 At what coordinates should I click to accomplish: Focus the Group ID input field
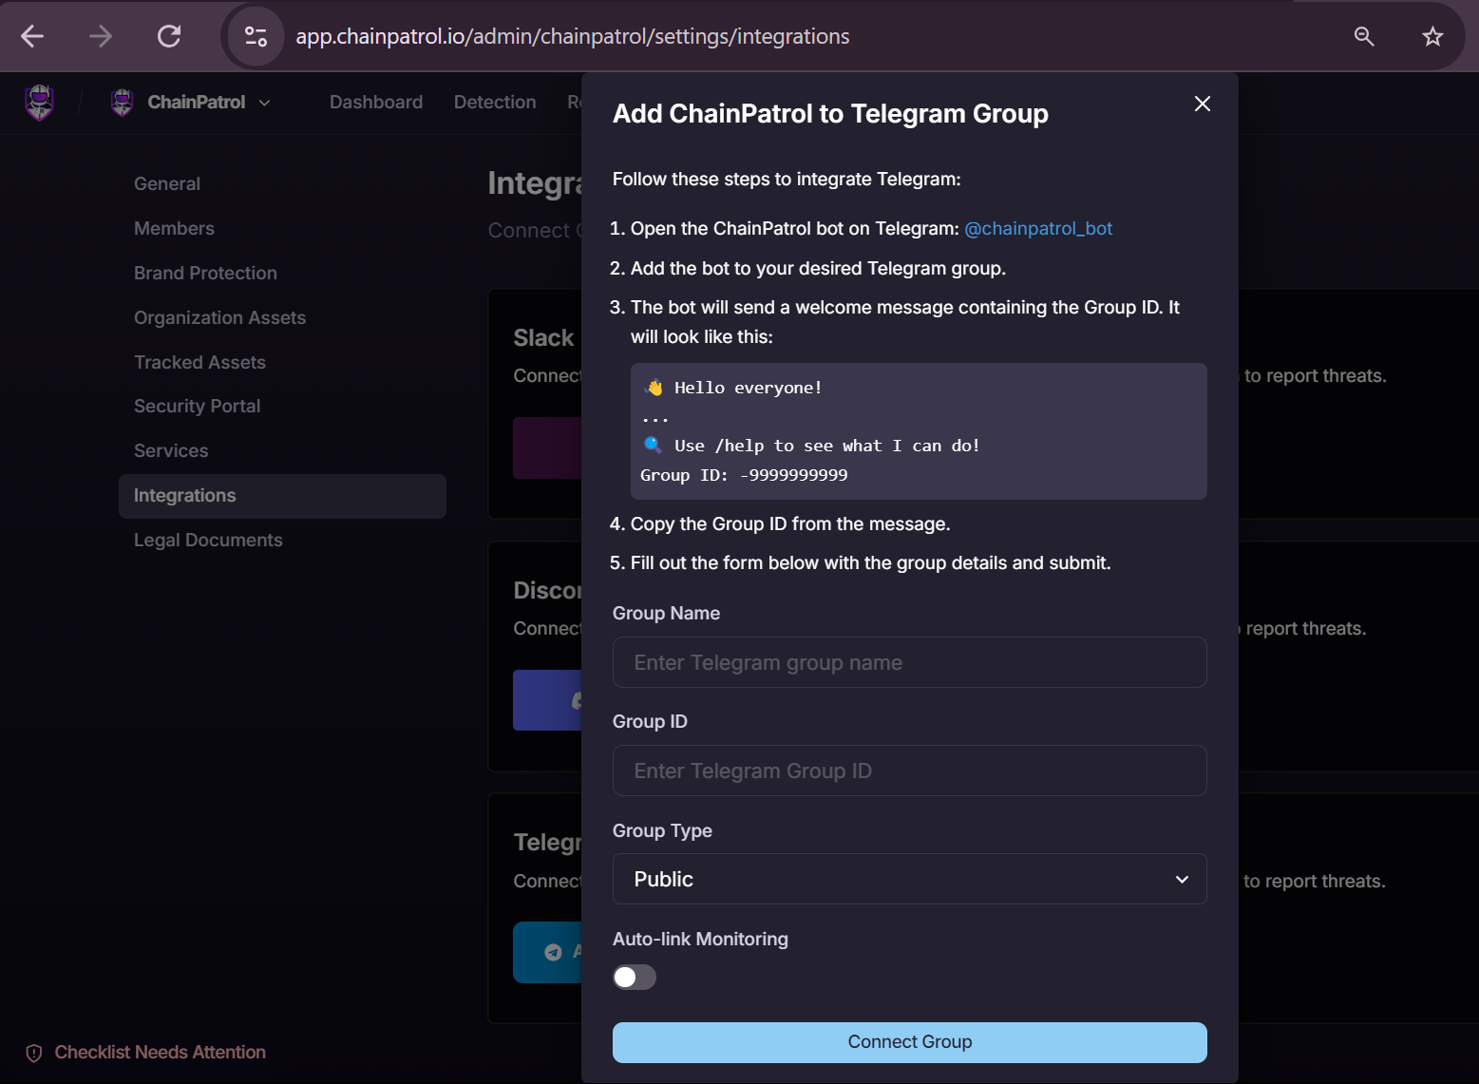click(x=910, y=770)
